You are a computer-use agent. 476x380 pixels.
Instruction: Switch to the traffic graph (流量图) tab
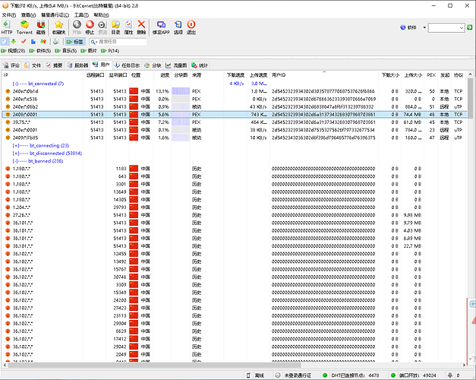[176, 65]
